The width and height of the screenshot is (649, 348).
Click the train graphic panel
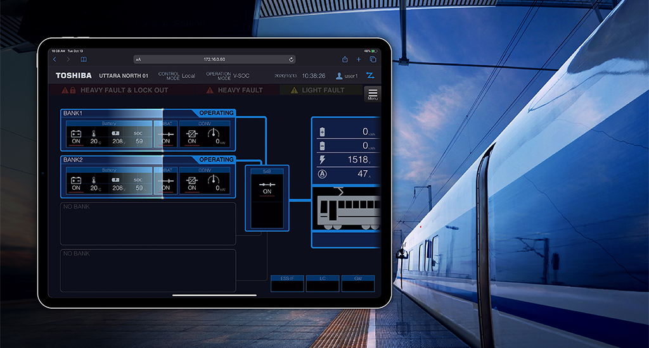[x=347, y=209]
